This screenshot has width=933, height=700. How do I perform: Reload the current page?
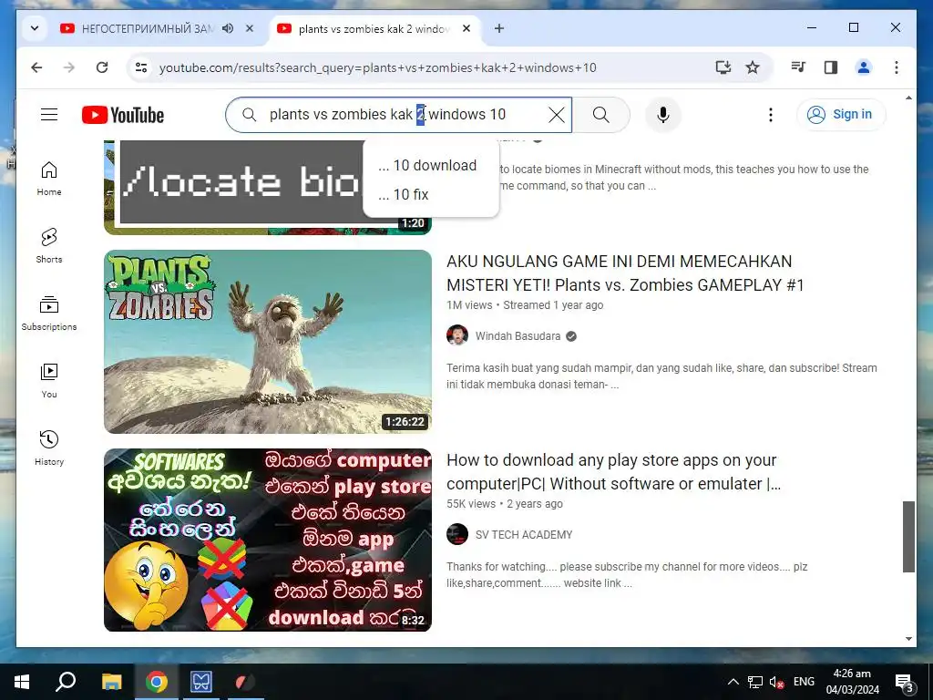pos(102,67)
